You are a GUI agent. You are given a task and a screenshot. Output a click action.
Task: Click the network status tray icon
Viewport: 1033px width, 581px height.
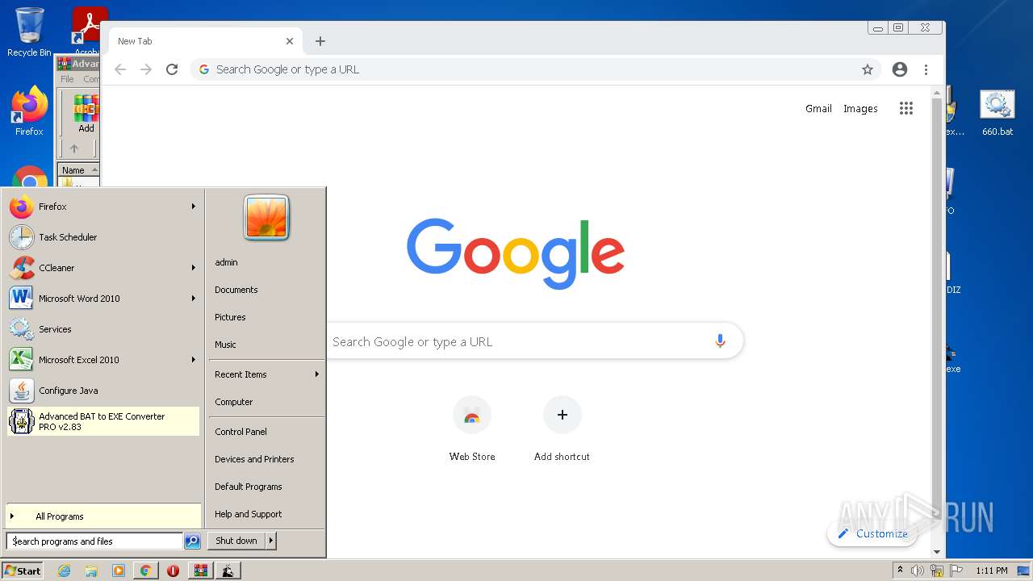(x=937, y=571)
